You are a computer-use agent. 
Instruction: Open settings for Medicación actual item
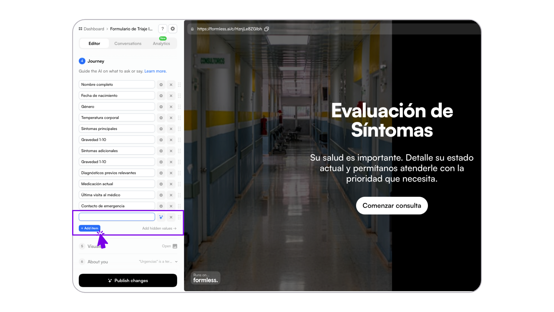click(161, 184)
